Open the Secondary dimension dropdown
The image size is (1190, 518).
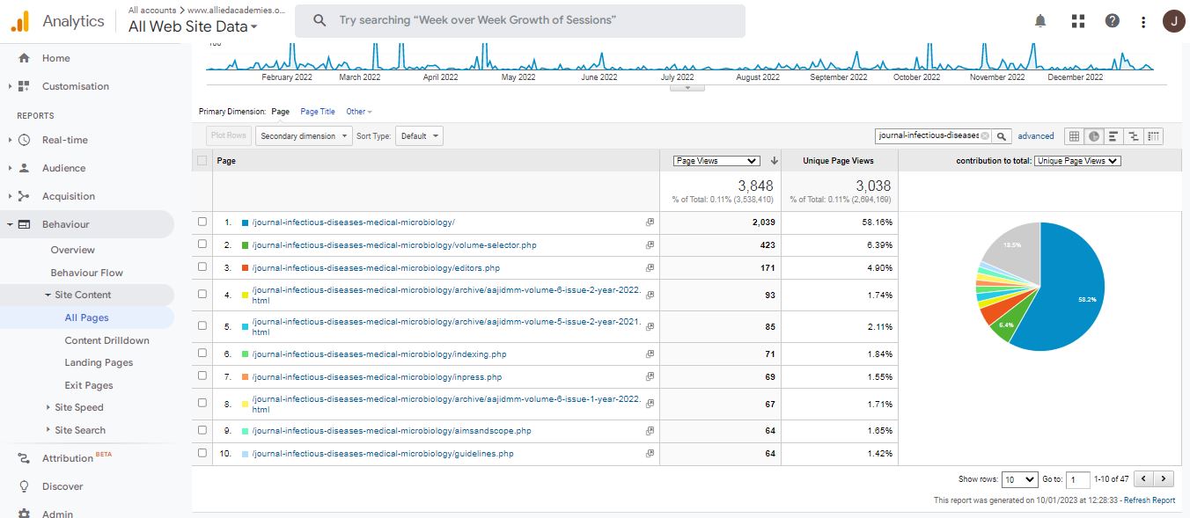click(x=303, y=136)
